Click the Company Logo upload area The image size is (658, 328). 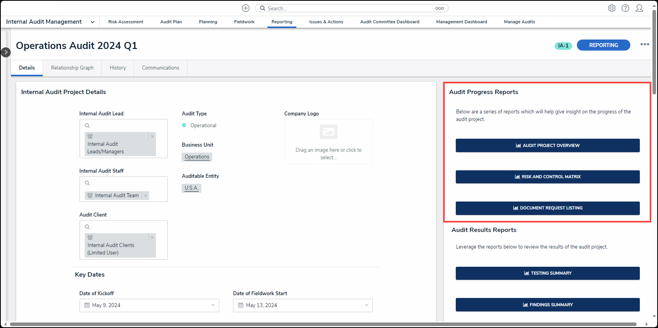pos(328,142)
